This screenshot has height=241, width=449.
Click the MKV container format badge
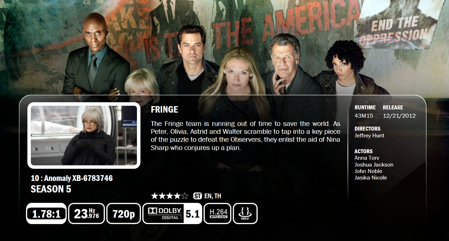245,214
